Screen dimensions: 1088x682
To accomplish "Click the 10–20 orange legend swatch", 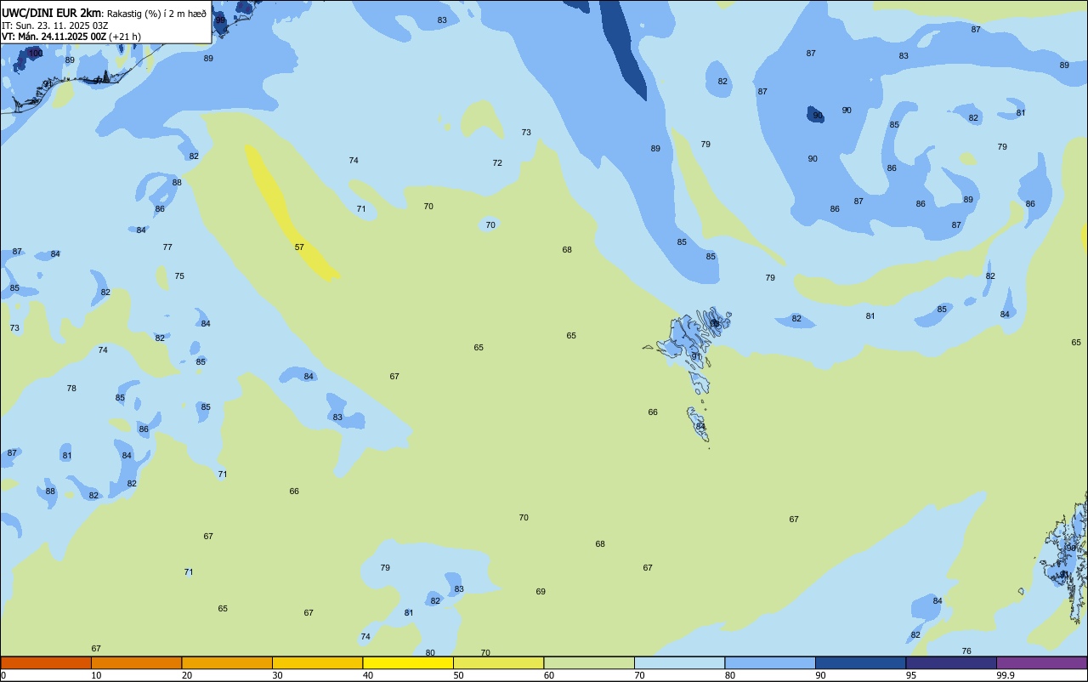I will (x=136, y=662).
